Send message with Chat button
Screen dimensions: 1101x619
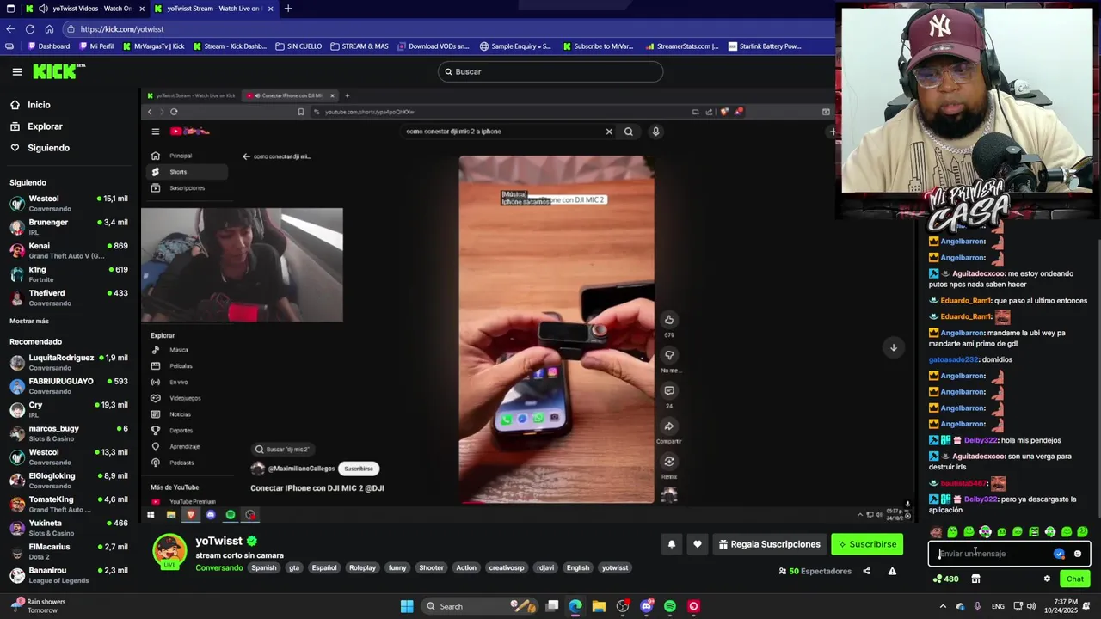pos(1075,579)
